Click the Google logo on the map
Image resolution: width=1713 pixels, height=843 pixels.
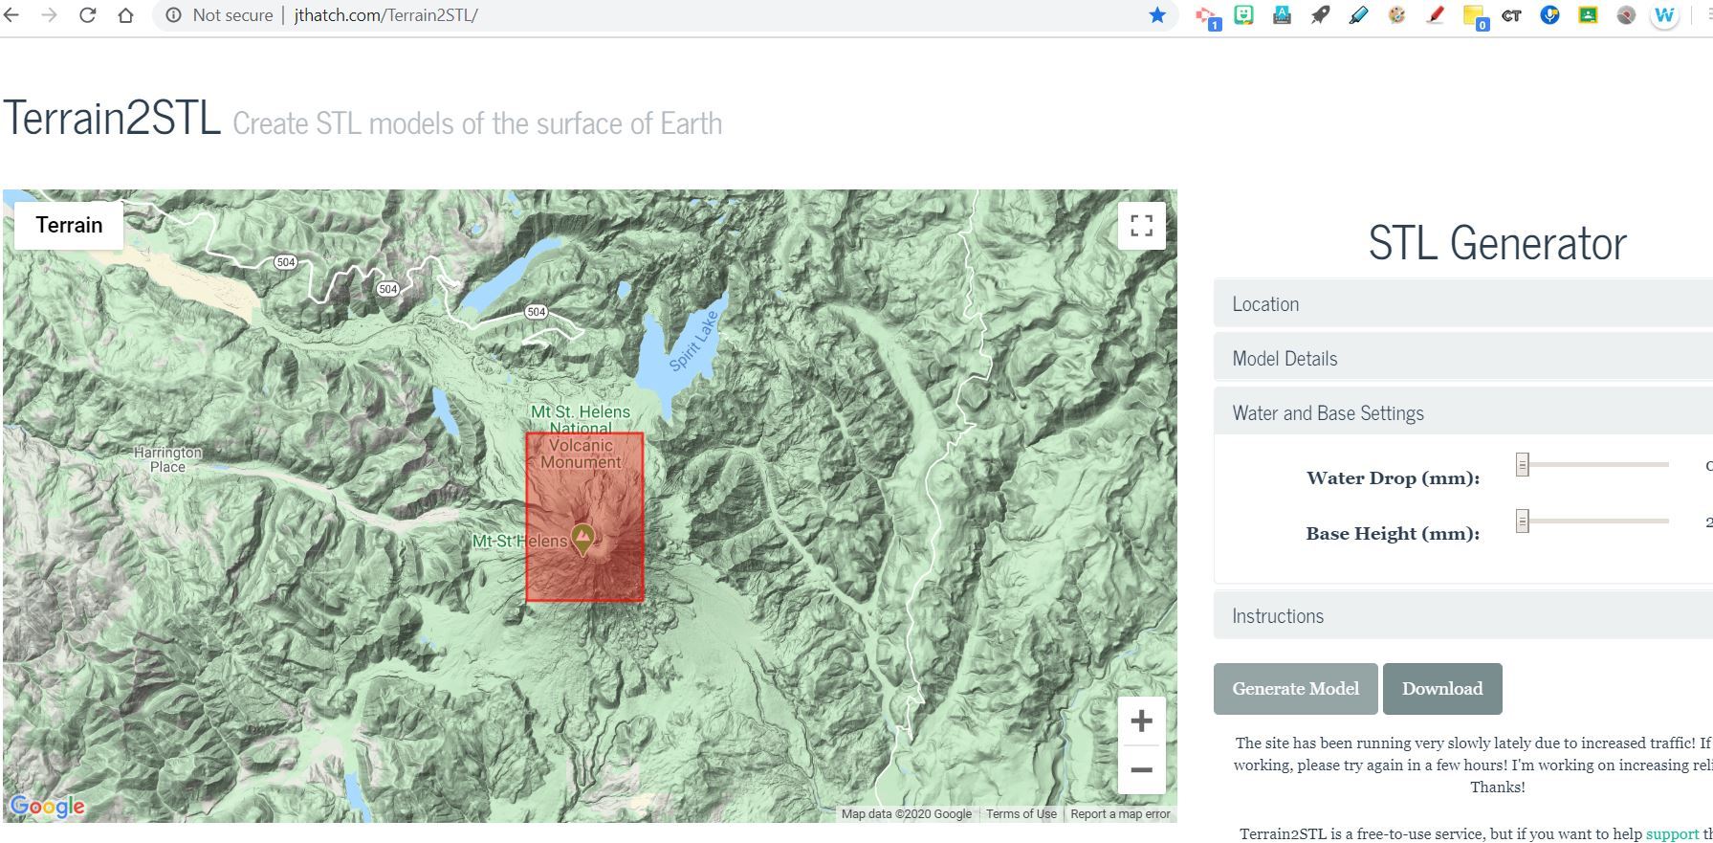click(x=47, y=807)
